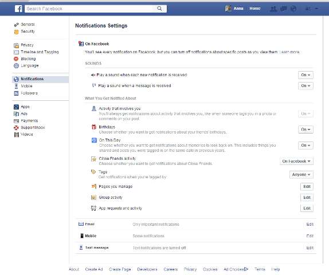Click the Cookies footer link
Screen dimensions: 329x275
coord(210,269)
